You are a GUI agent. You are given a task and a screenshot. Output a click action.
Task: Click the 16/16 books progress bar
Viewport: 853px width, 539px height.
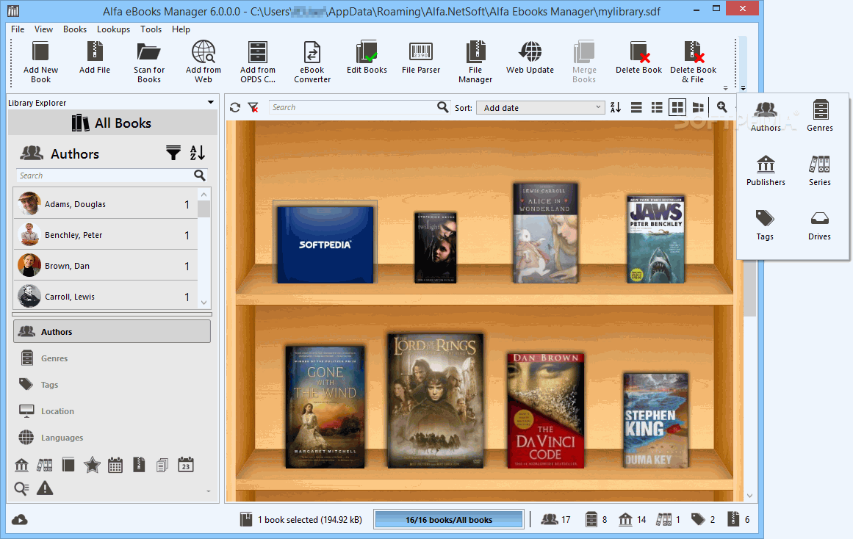pyautogui.click(x=449, y=519)
